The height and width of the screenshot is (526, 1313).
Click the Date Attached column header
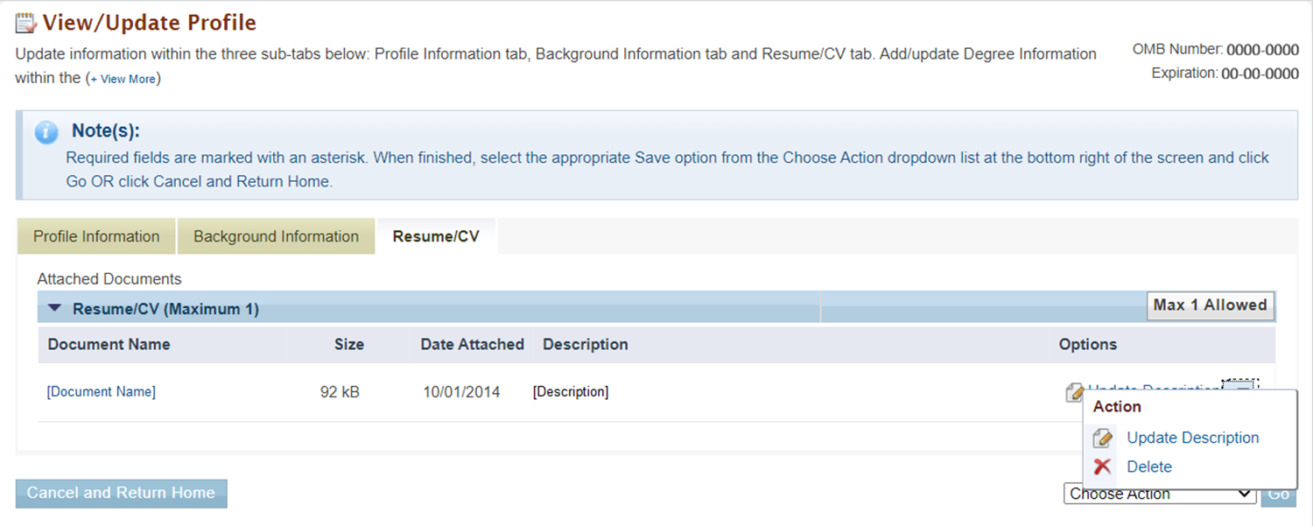(472, 345)
